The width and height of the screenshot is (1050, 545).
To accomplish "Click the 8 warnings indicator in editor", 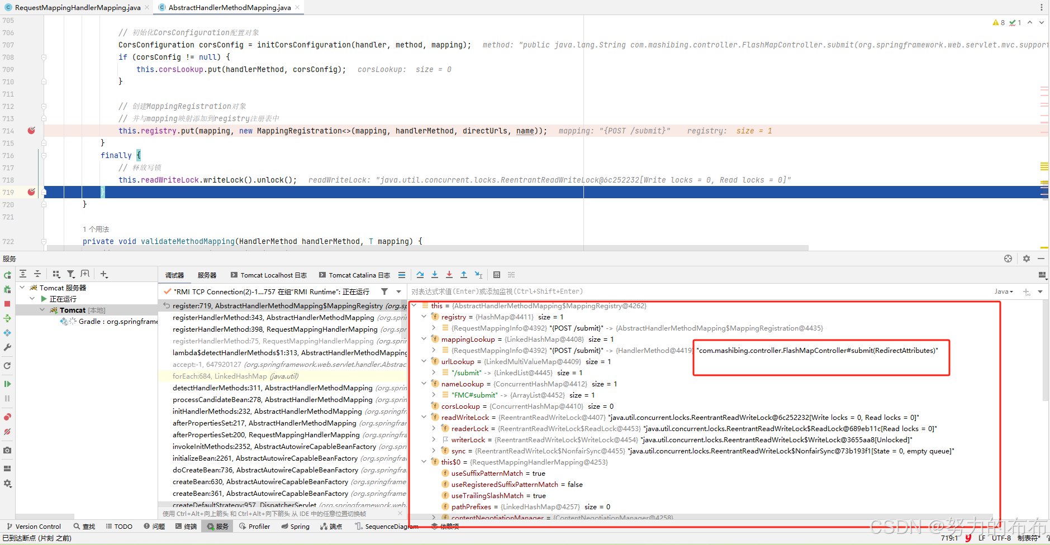I will tap(999, 23).
